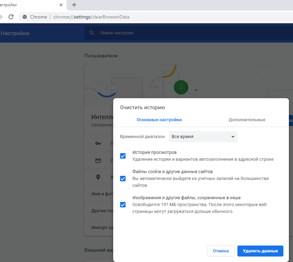Click 'Настройки' header title

coord(15,33)
